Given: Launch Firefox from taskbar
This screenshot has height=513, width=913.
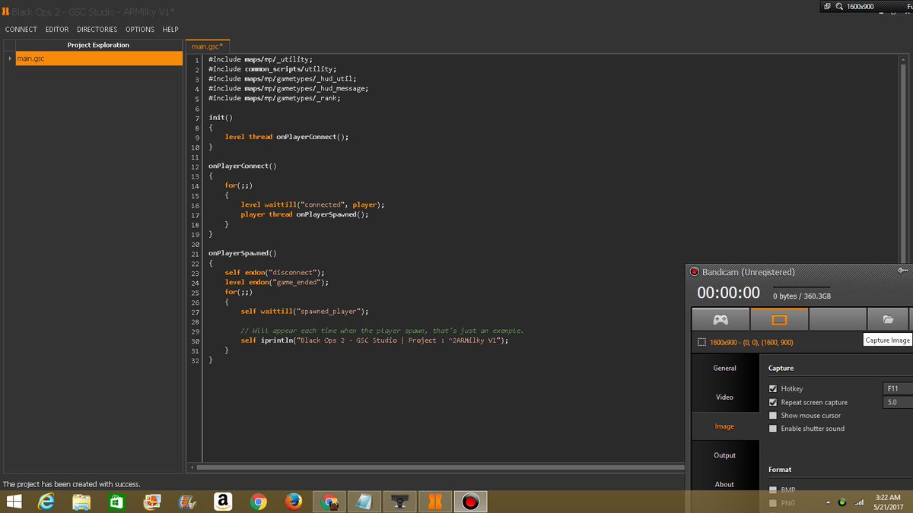Looking at the screenshot, I should click(294, 502).
